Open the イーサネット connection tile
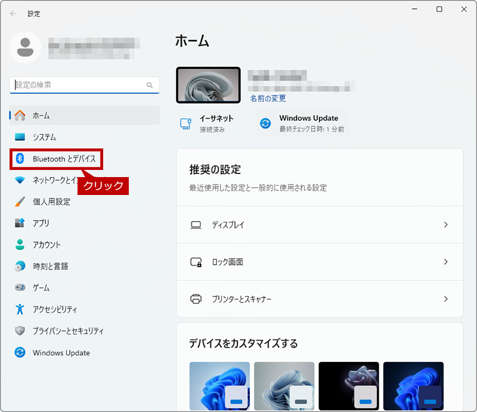 (x=207, y=123)
